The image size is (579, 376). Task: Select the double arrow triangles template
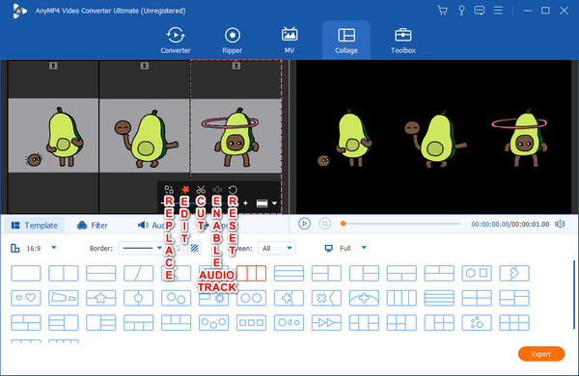[326, 323]
